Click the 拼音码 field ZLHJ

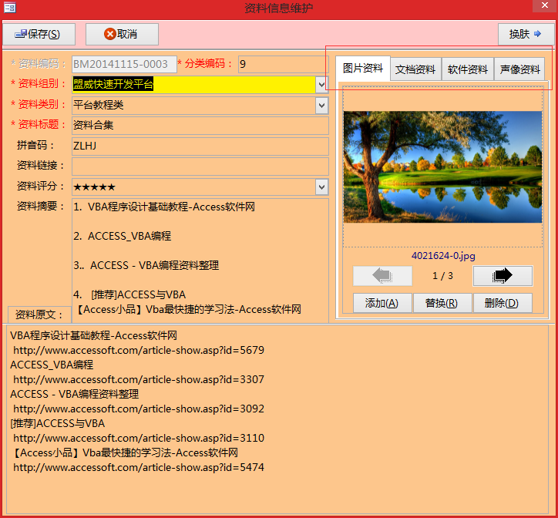click(x=200, y=146)
